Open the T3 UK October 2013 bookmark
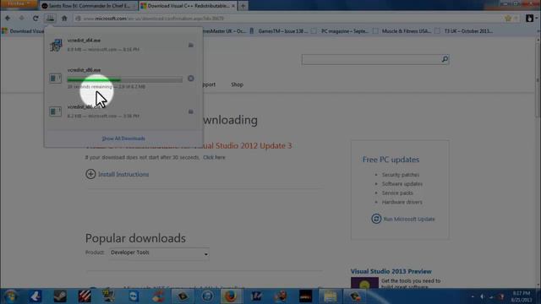The width and height of the screenshot is (541, 304). tap(464, 31)
